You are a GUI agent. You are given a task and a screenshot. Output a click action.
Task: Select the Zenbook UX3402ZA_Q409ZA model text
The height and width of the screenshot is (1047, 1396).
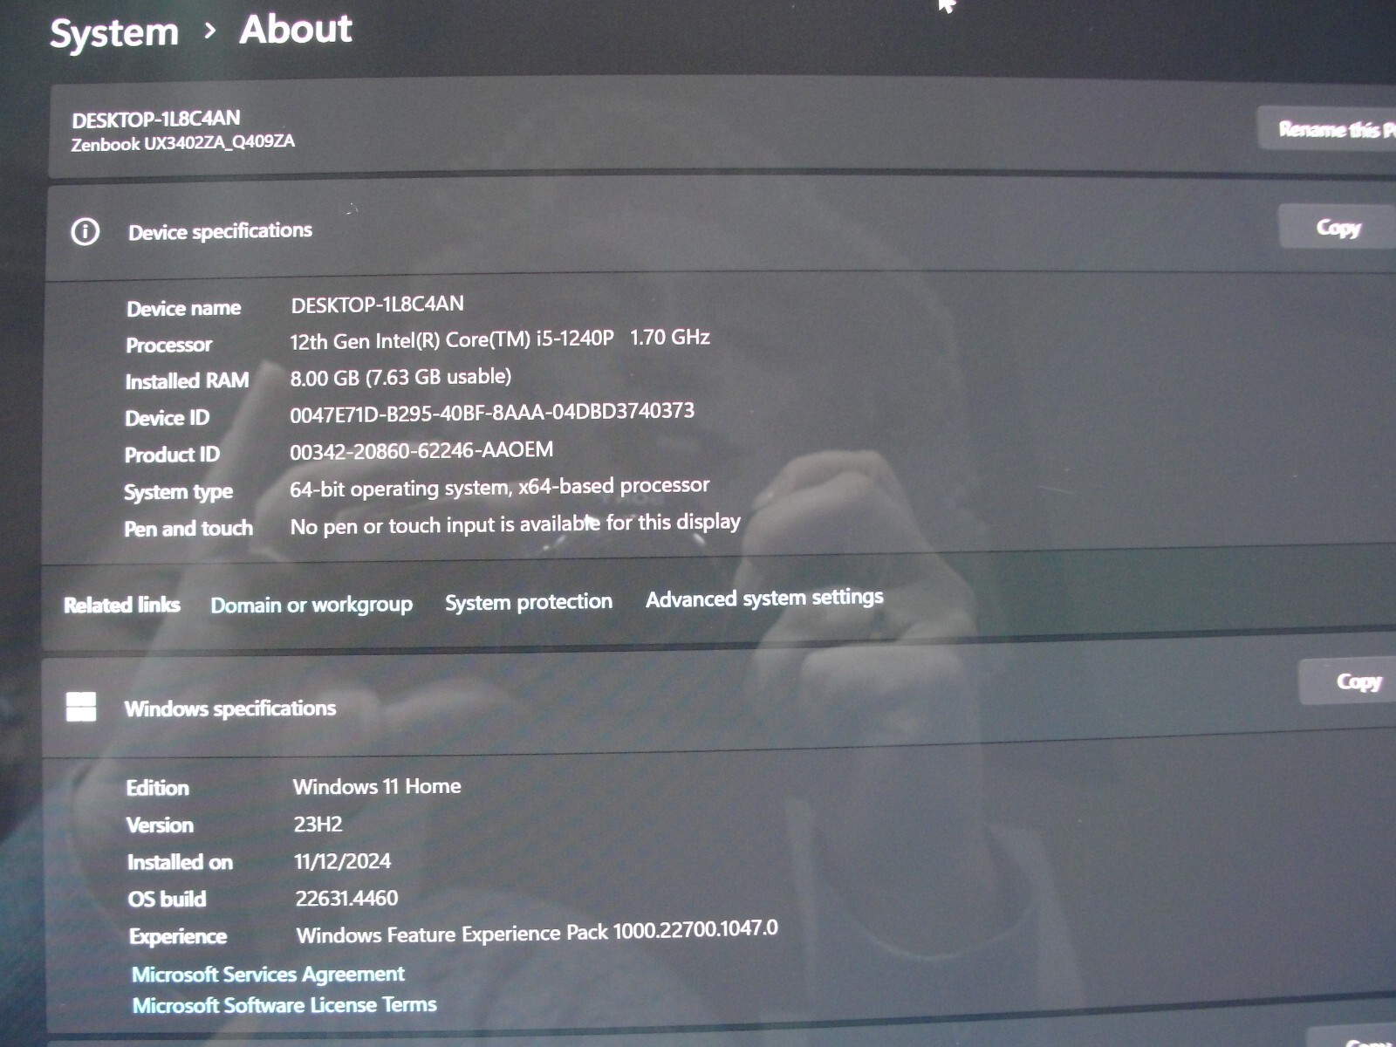coord(182,143)
